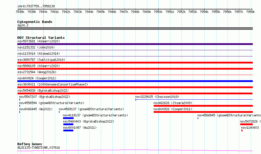Click the 7952k ruler label
This screenshot has width=261, height=154.
pyautogui.click(x=181, y=12)
